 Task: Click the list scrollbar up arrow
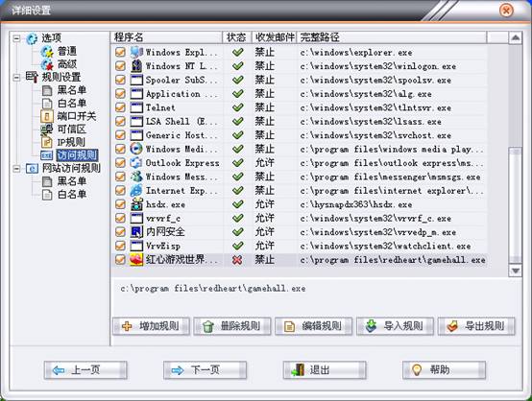(515, 37)
